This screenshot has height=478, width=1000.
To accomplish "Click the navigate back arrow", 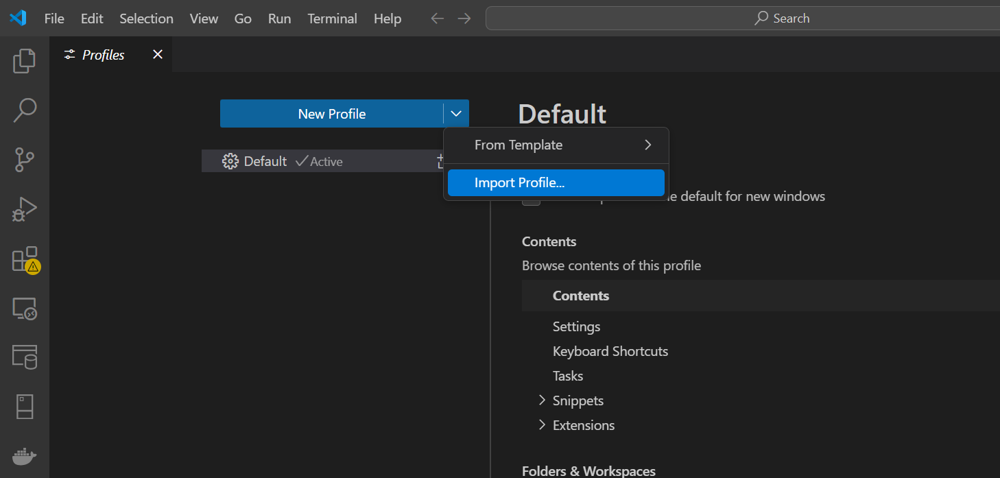I will [x=437, y=19].
